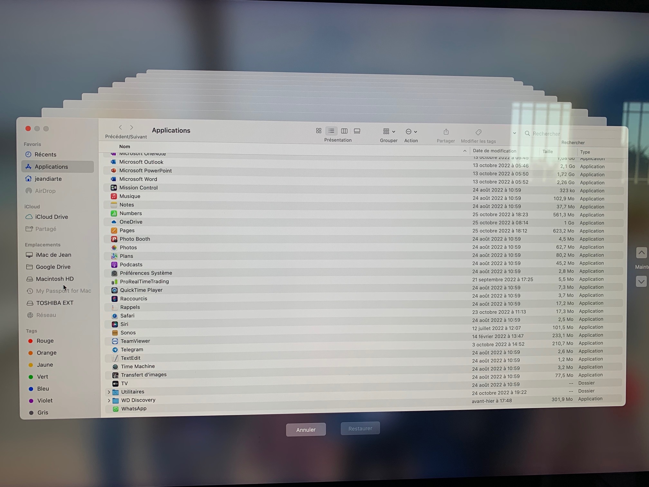Expand the Utilitaires folder
This screenshot has height=487, width=649.
click(x=109, y=392)
